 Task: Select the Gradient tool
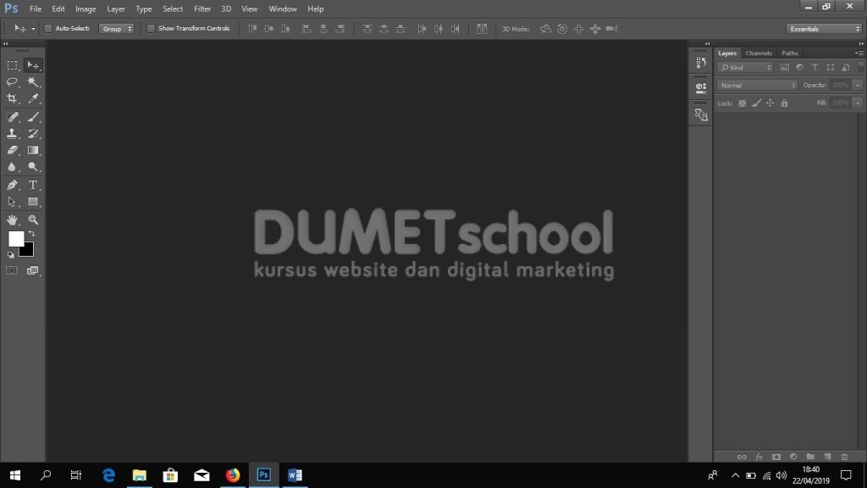tap(33, 150)
